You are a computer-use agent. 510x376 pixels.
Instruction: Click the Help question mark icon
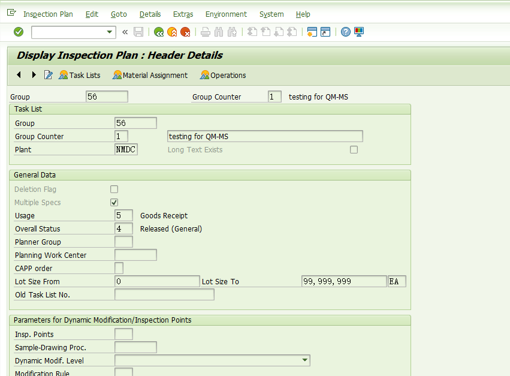(x=345, y=32)
